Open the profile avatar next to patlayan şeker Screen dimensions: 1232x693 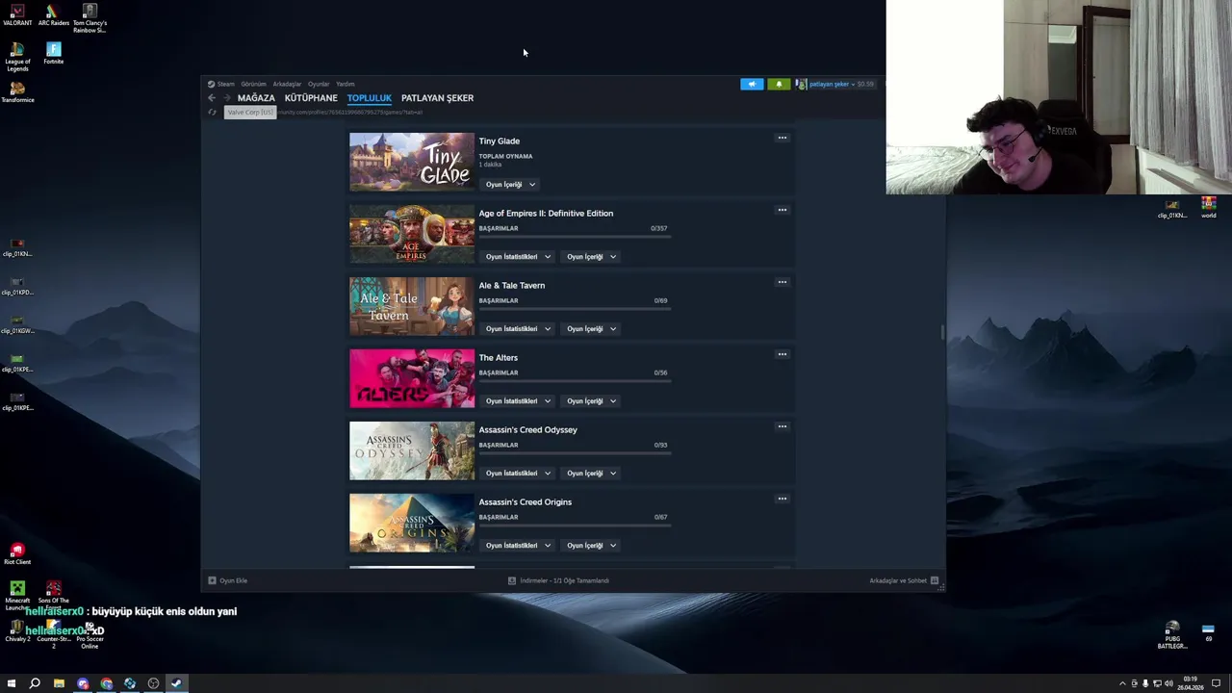pyautogui.click(x=801, y=84)
